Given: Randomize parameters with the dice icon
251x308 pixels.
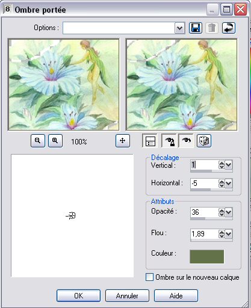Looking at the screenshot, I should (204, 141).
